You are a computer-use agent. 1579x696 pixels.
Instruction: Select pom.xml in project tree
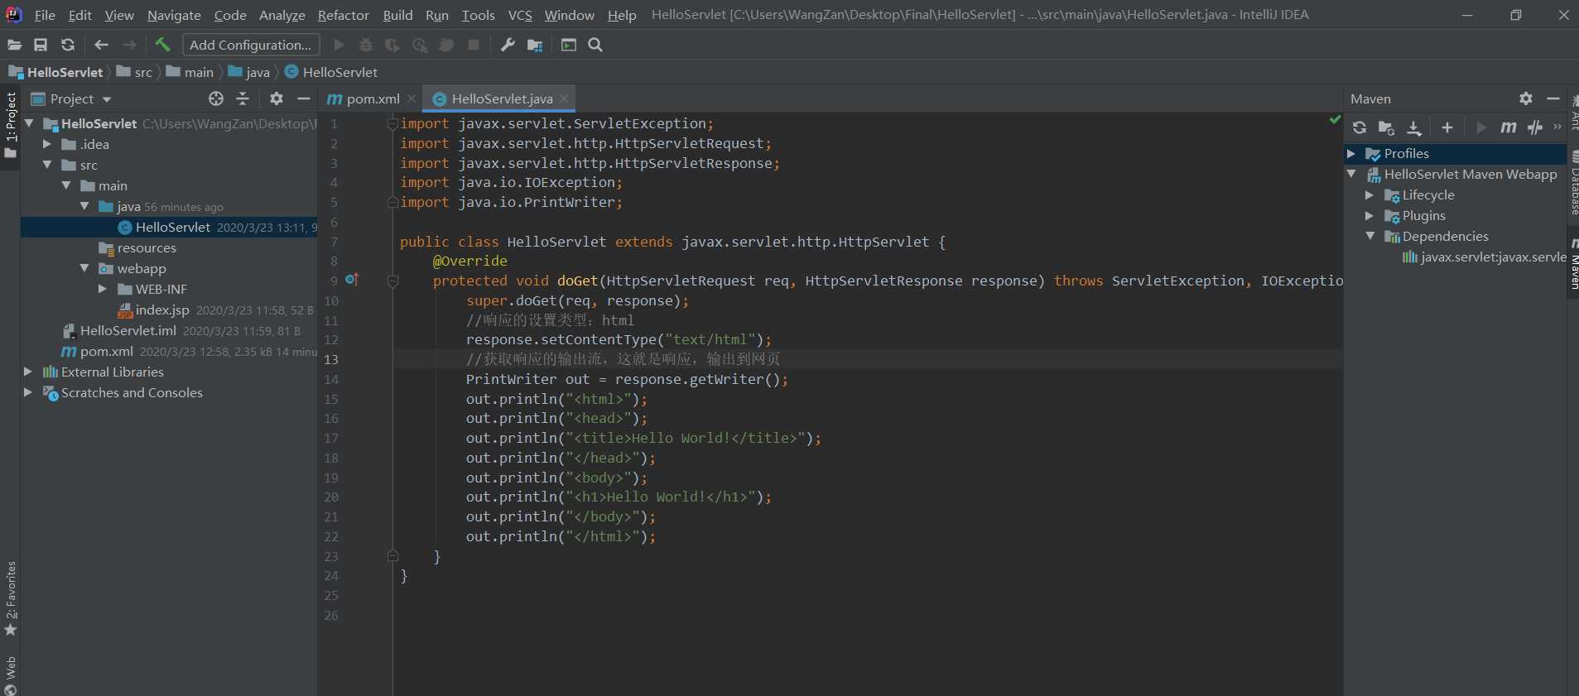pyautogui.click(x=106, y=351)
